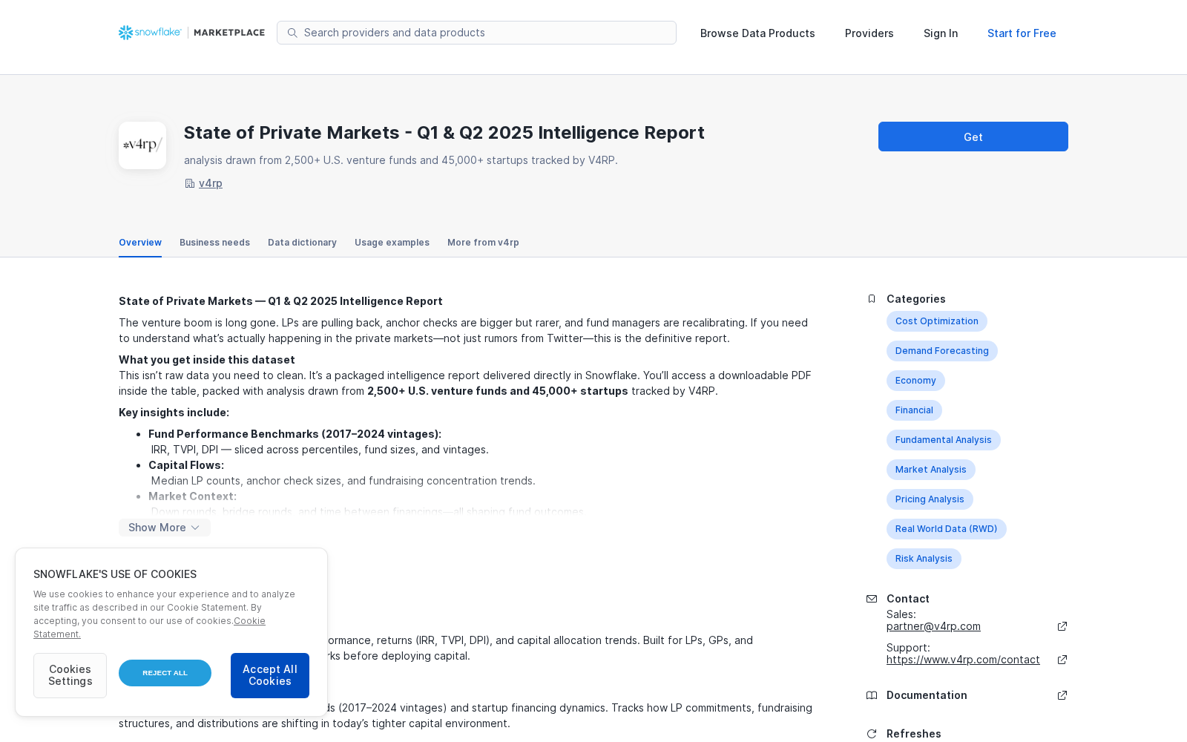
Task: Click the Documentation book icon
Action: 872,695
